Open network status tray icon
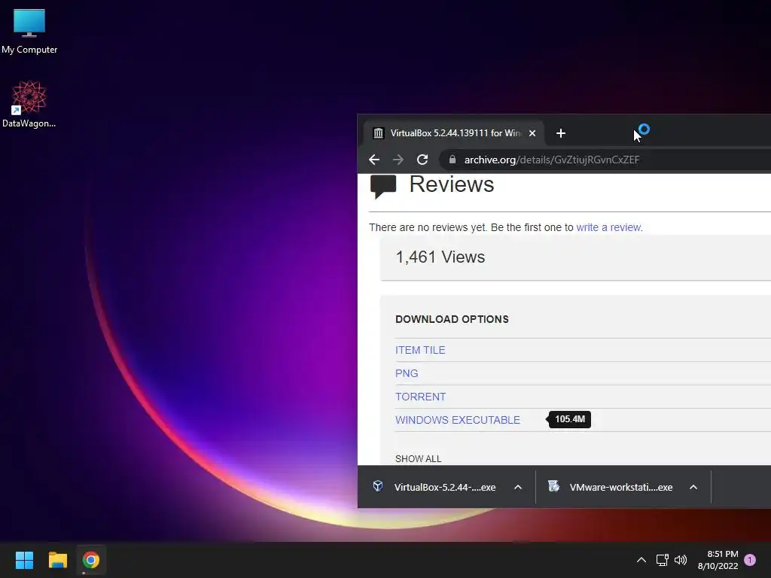The width and height of the screenshot is (771, 578). click(662, 560)
